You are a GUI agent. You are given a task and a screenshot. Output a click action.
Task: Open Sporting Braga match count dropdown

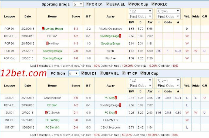tap(78, 4)
